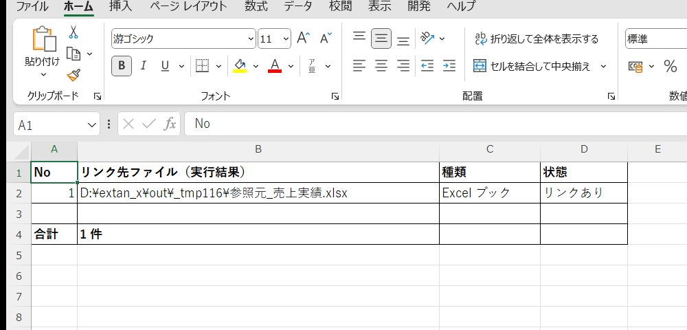Switch to the ページ レイアウト tab
Screen dimensions: 687x330
click(x=188, y=6)
